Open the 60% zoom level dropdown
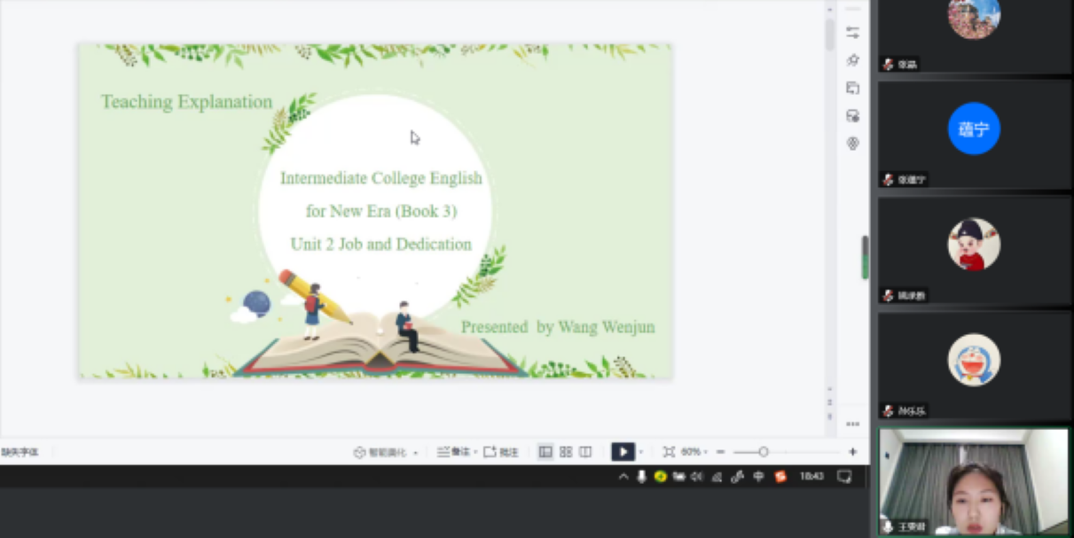Viewport: 1074px width, 538px height. point(694,452)
